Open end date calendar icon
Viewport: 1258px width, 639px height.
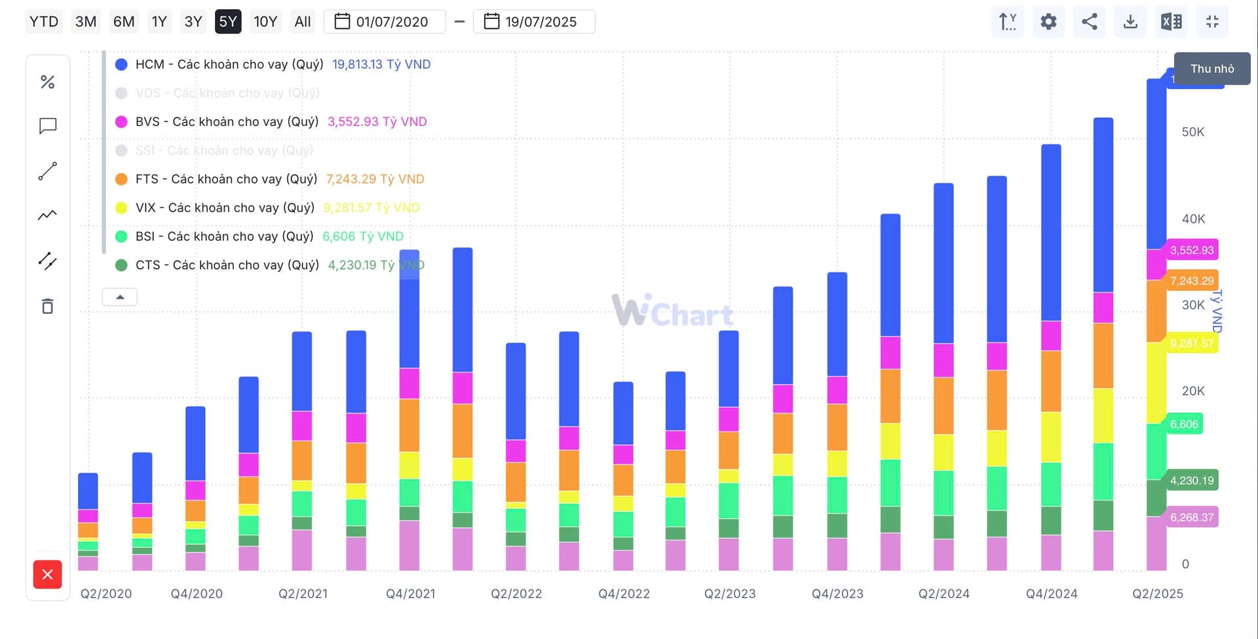491,22
